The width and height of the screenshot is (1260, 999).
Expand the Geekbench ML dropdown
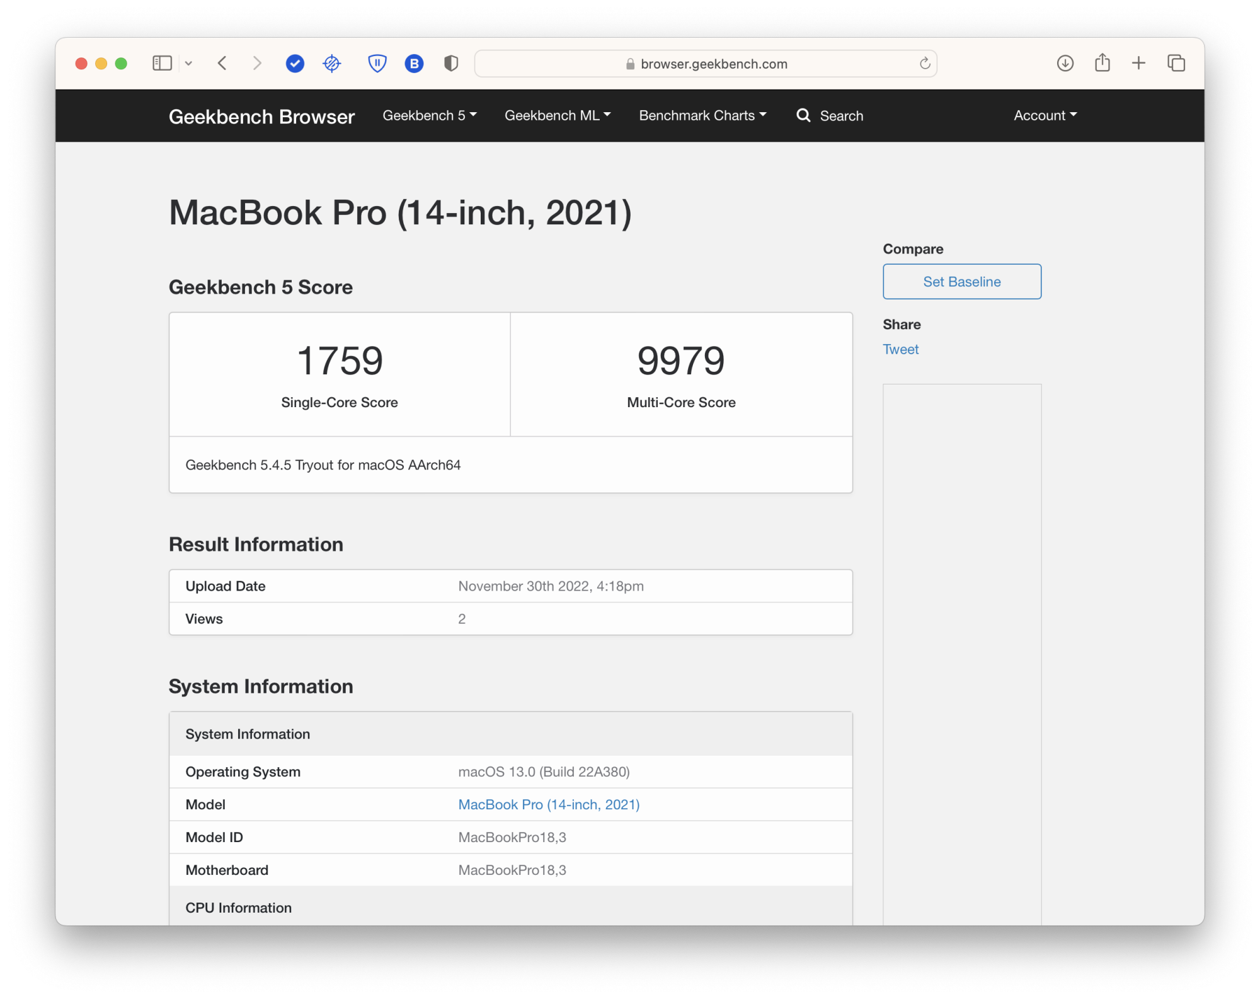pos(557,115)
